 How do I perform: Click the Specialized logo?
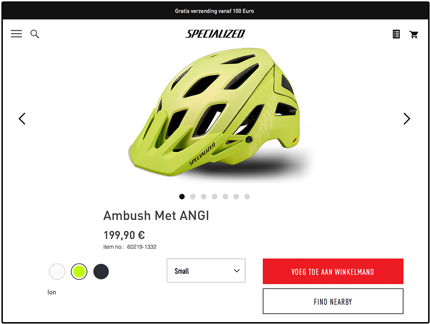point(215,34)
